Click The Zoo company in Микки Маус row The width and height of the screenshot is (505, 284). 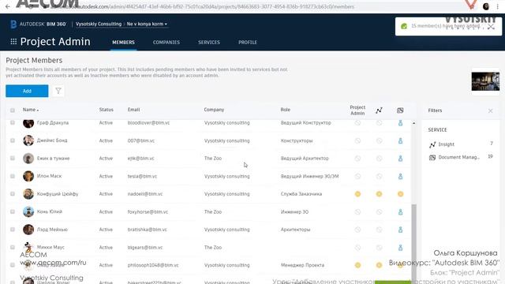[213, 247]
